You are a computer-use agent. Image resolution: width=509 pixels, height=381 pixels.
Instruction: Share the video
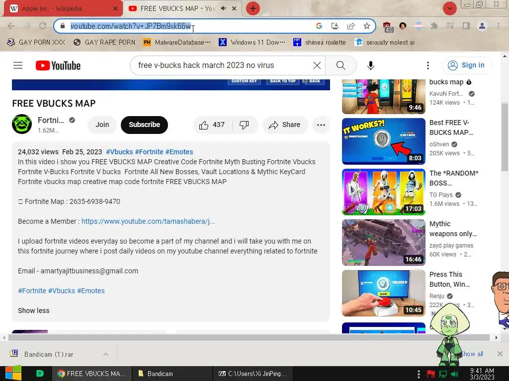pos(285,125)
